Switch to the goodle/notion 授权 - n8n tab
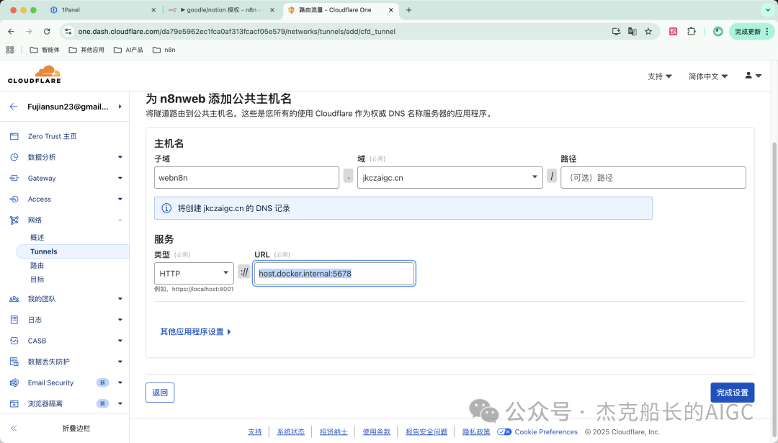This screenshot has height=443, width=778. tap(222, 10)
